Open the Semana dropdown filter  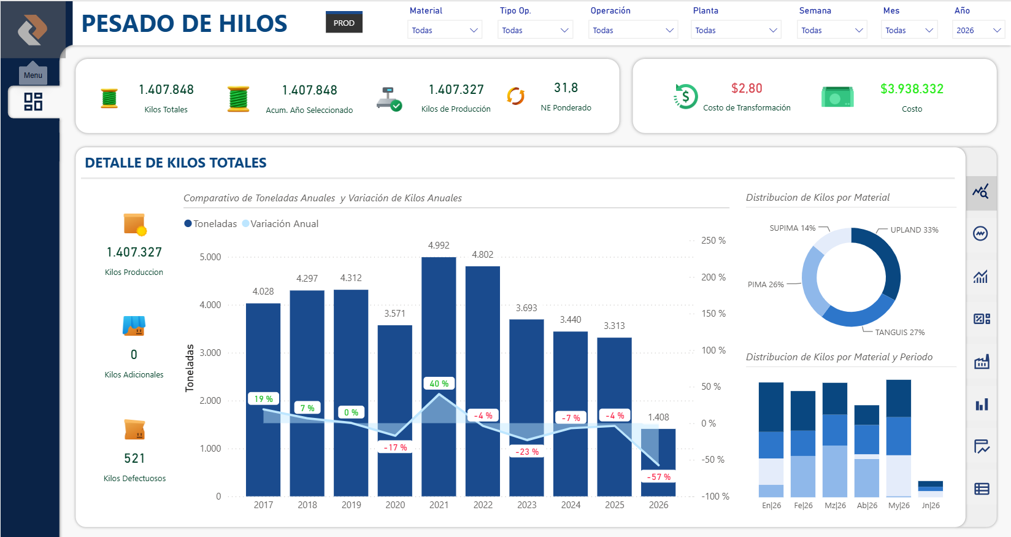click(832, 30)
